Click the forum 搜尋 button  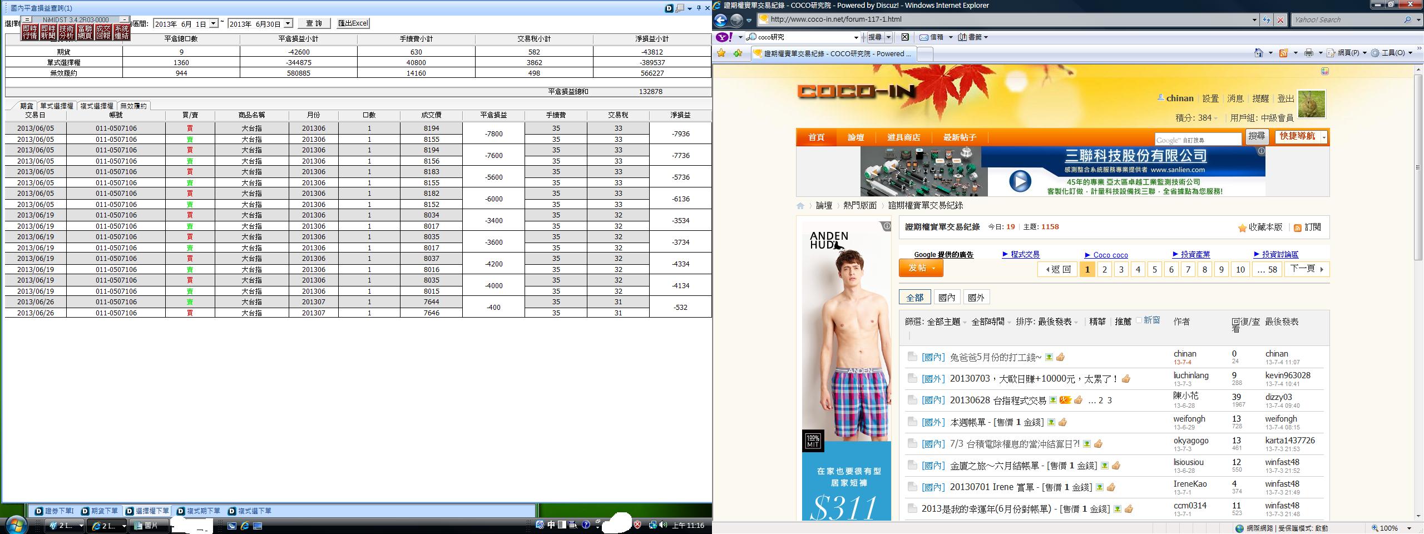(1257, 136)
